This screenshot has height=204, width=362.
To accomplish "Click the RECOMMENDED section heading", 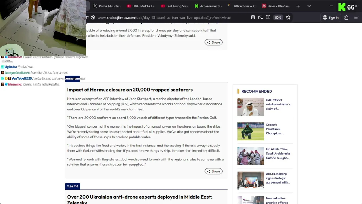I will (257, 91).
